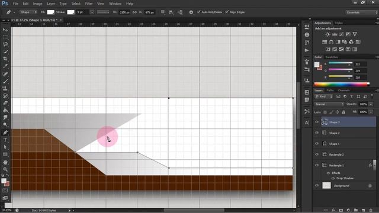This screenshot has height=213, width=379.
Task: Select the Horizontal Type tool
Action: (x=5, y=140)
